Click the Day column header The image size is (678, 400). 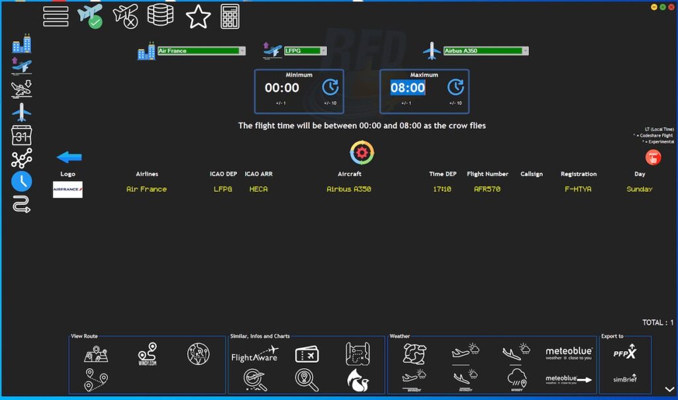click(x=640, y=174)
